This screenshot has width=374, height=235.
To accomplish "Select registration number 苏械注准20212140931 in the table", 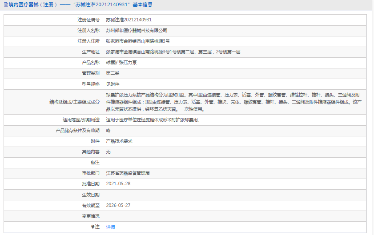I will coord(129,20).
